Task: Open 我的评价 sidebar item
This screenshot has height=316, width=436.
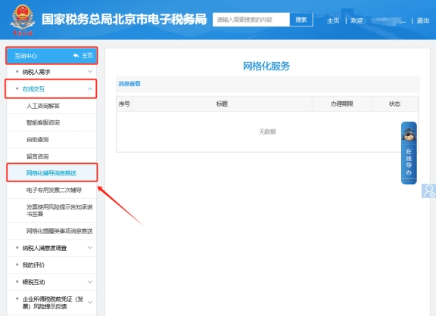Action: pos(33,265)
